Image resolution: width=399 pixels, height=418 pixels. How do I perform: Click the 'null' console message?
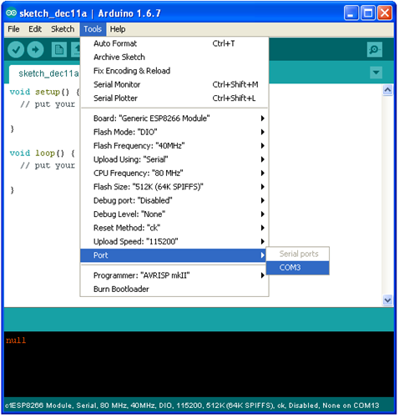[16, 340]
